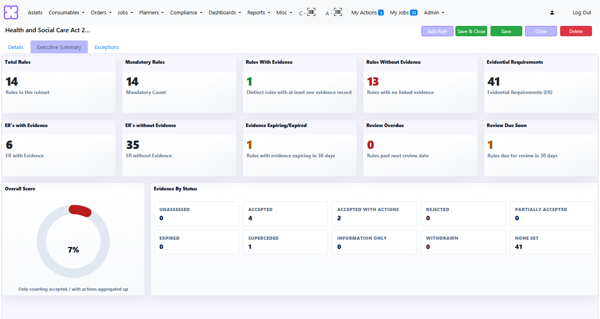The image size is (600, 319).
Task: Select the Rules Without Evidence card
Action: [420, 84]
